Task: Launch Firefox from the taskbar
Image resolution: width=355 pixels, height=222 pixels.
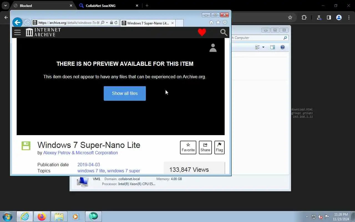Action: [42, 216]
